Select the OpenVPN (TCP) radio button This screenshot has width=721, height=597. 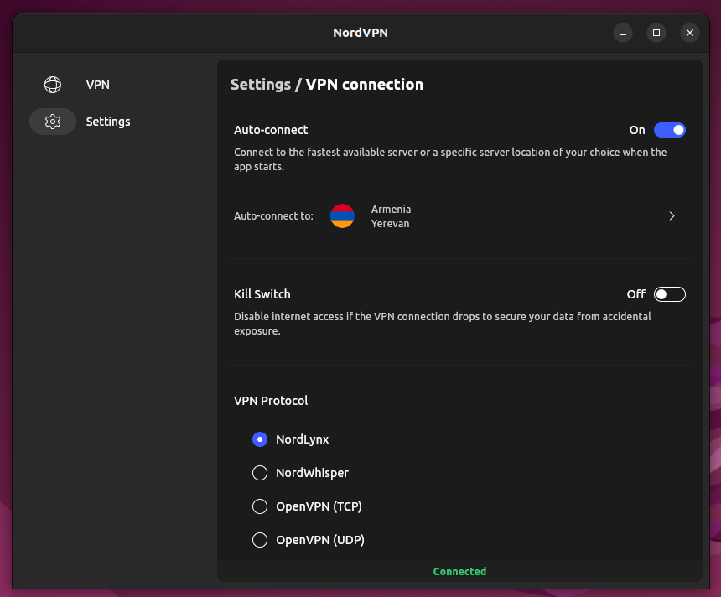coord(260,506)
